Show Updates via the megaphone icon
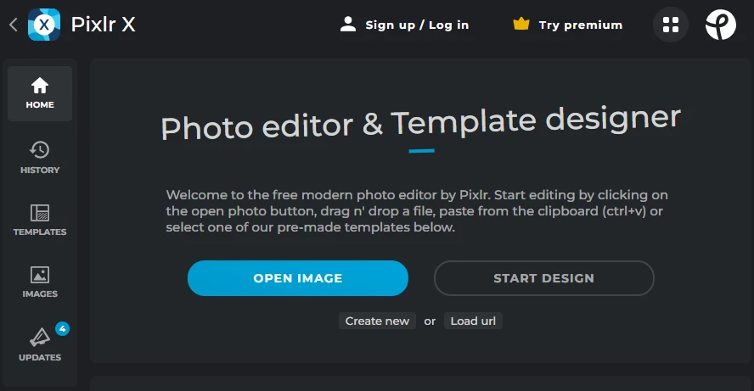Screen dimensions: 754x391 (x=40, y=338)
